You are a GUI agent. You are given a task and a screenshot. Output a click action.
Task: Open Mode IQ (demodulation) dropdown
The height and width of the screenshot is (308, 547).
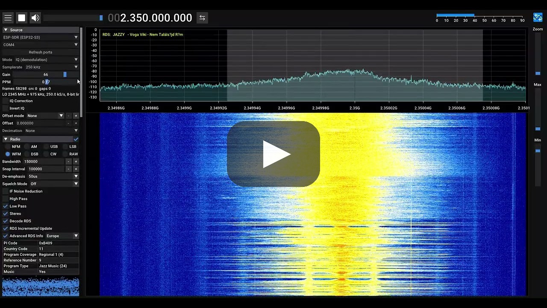pos(47,59)
